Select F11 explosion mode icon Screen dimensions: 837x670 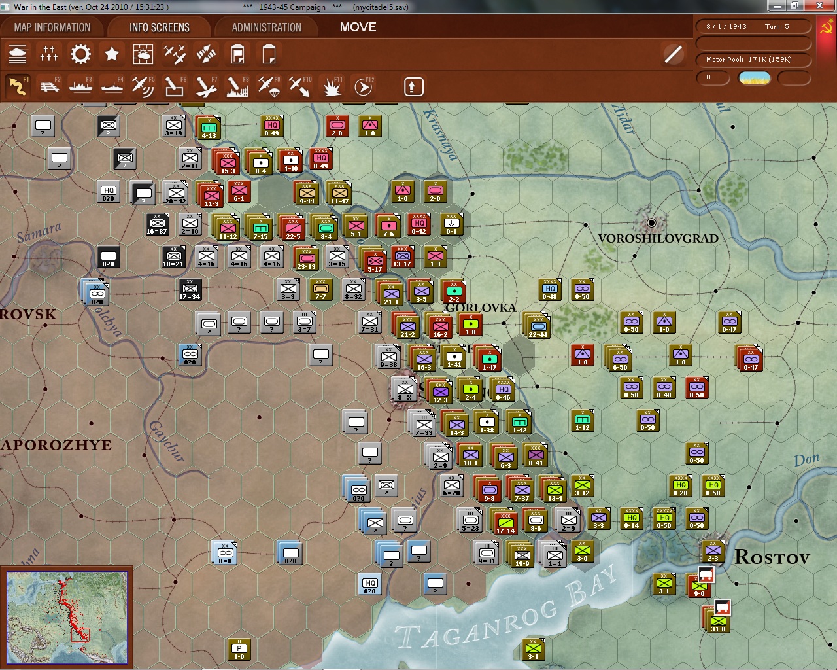332,86
